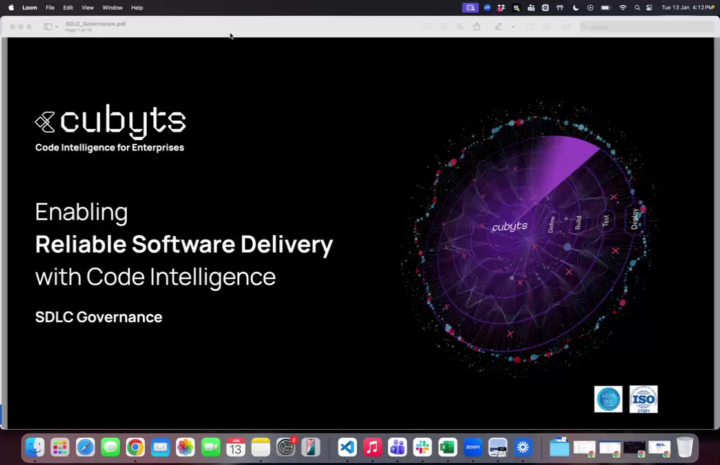Launch FaceTime from the Dock
This screenshot has width=720, height=465.
point(211,447)
